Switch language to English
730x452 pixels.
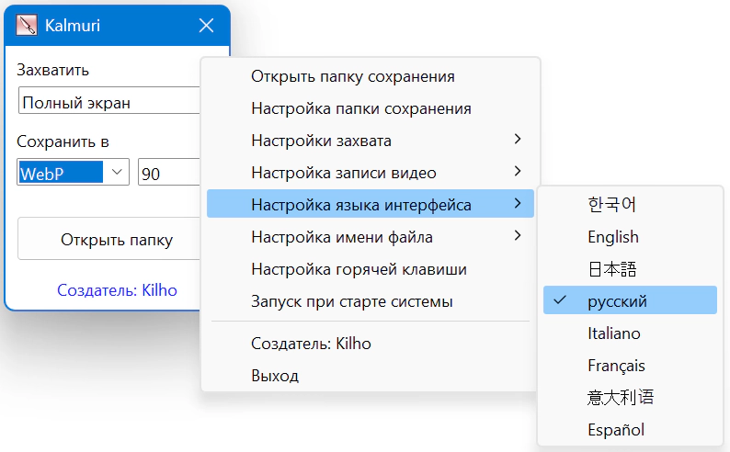(x=630, y=236)
